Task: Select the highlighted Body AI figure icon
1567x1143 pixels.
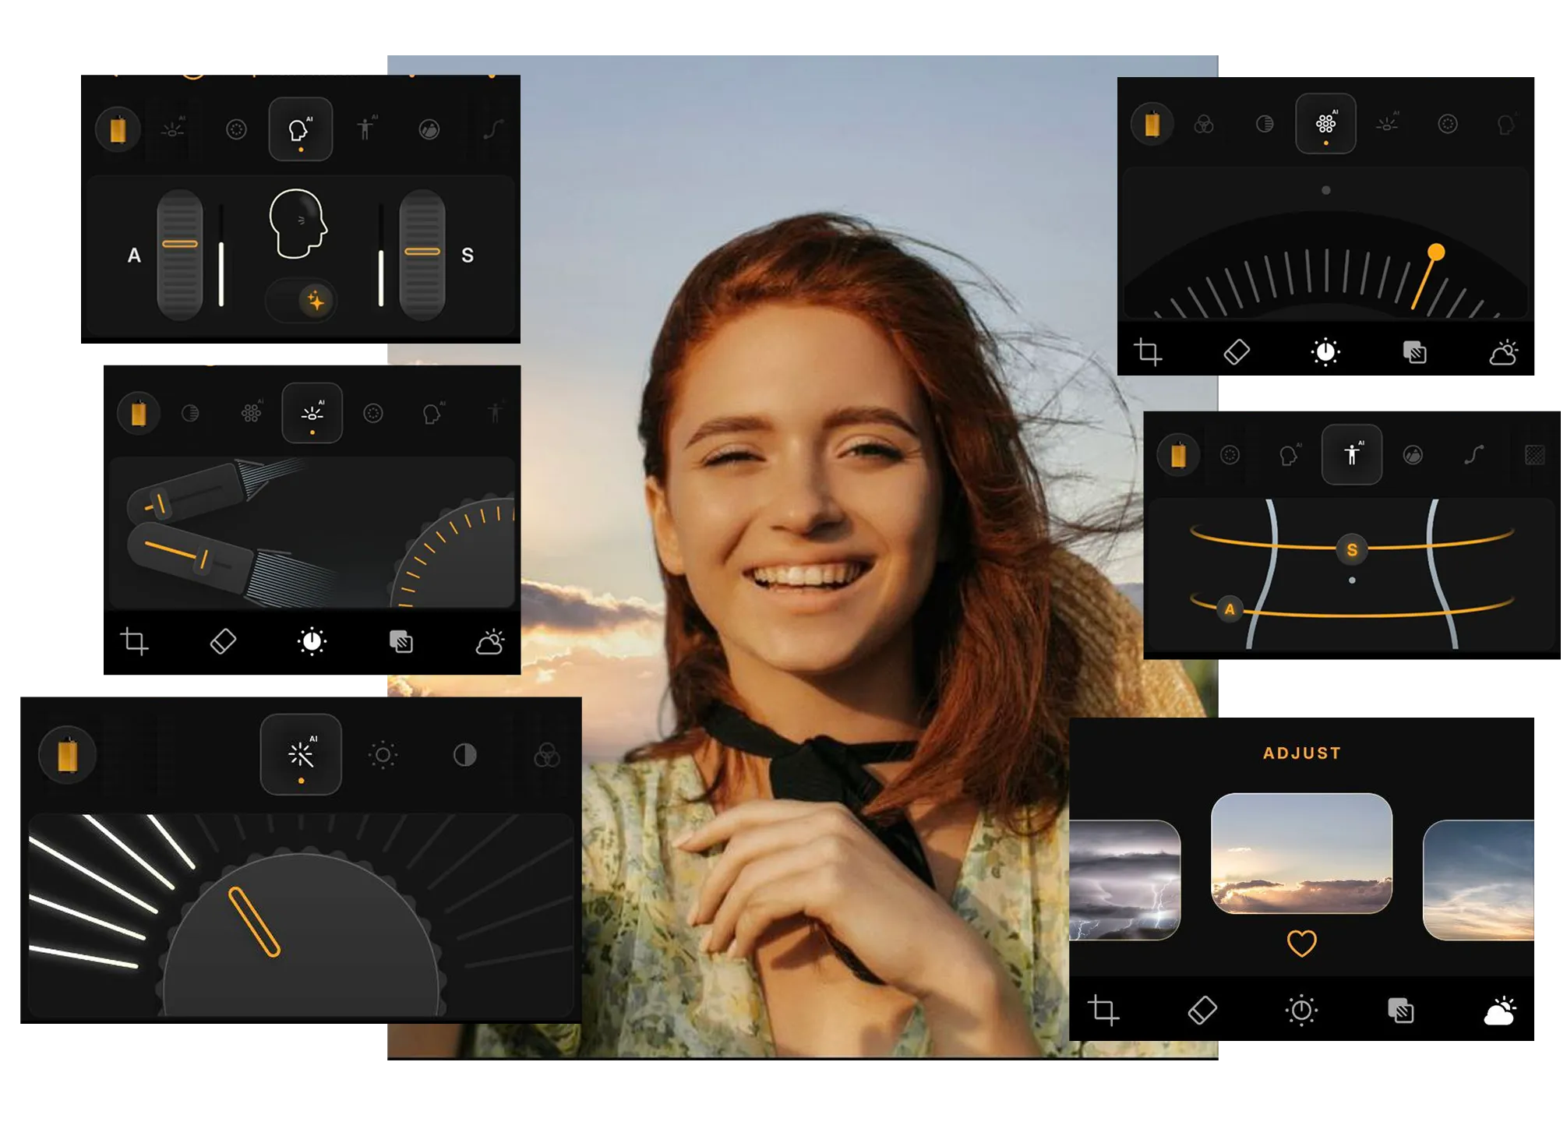Action: 1352,455
